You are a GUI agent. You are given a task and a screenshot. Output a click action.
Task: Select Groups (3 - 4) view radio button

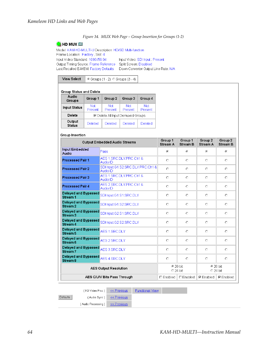pyautogui.click(x=114, y=79)
